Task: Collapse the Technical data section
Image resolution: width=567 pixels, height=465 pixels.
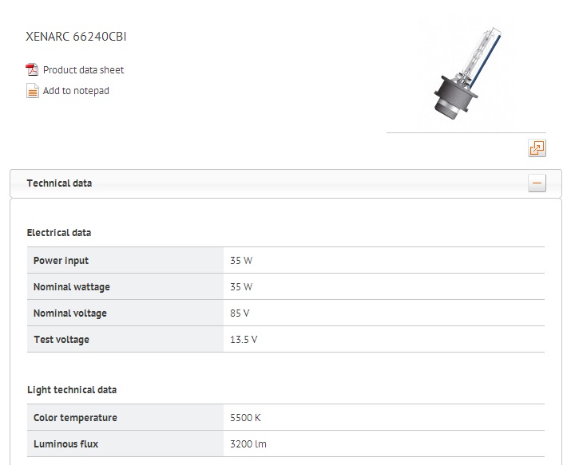Action: [537, 183]
